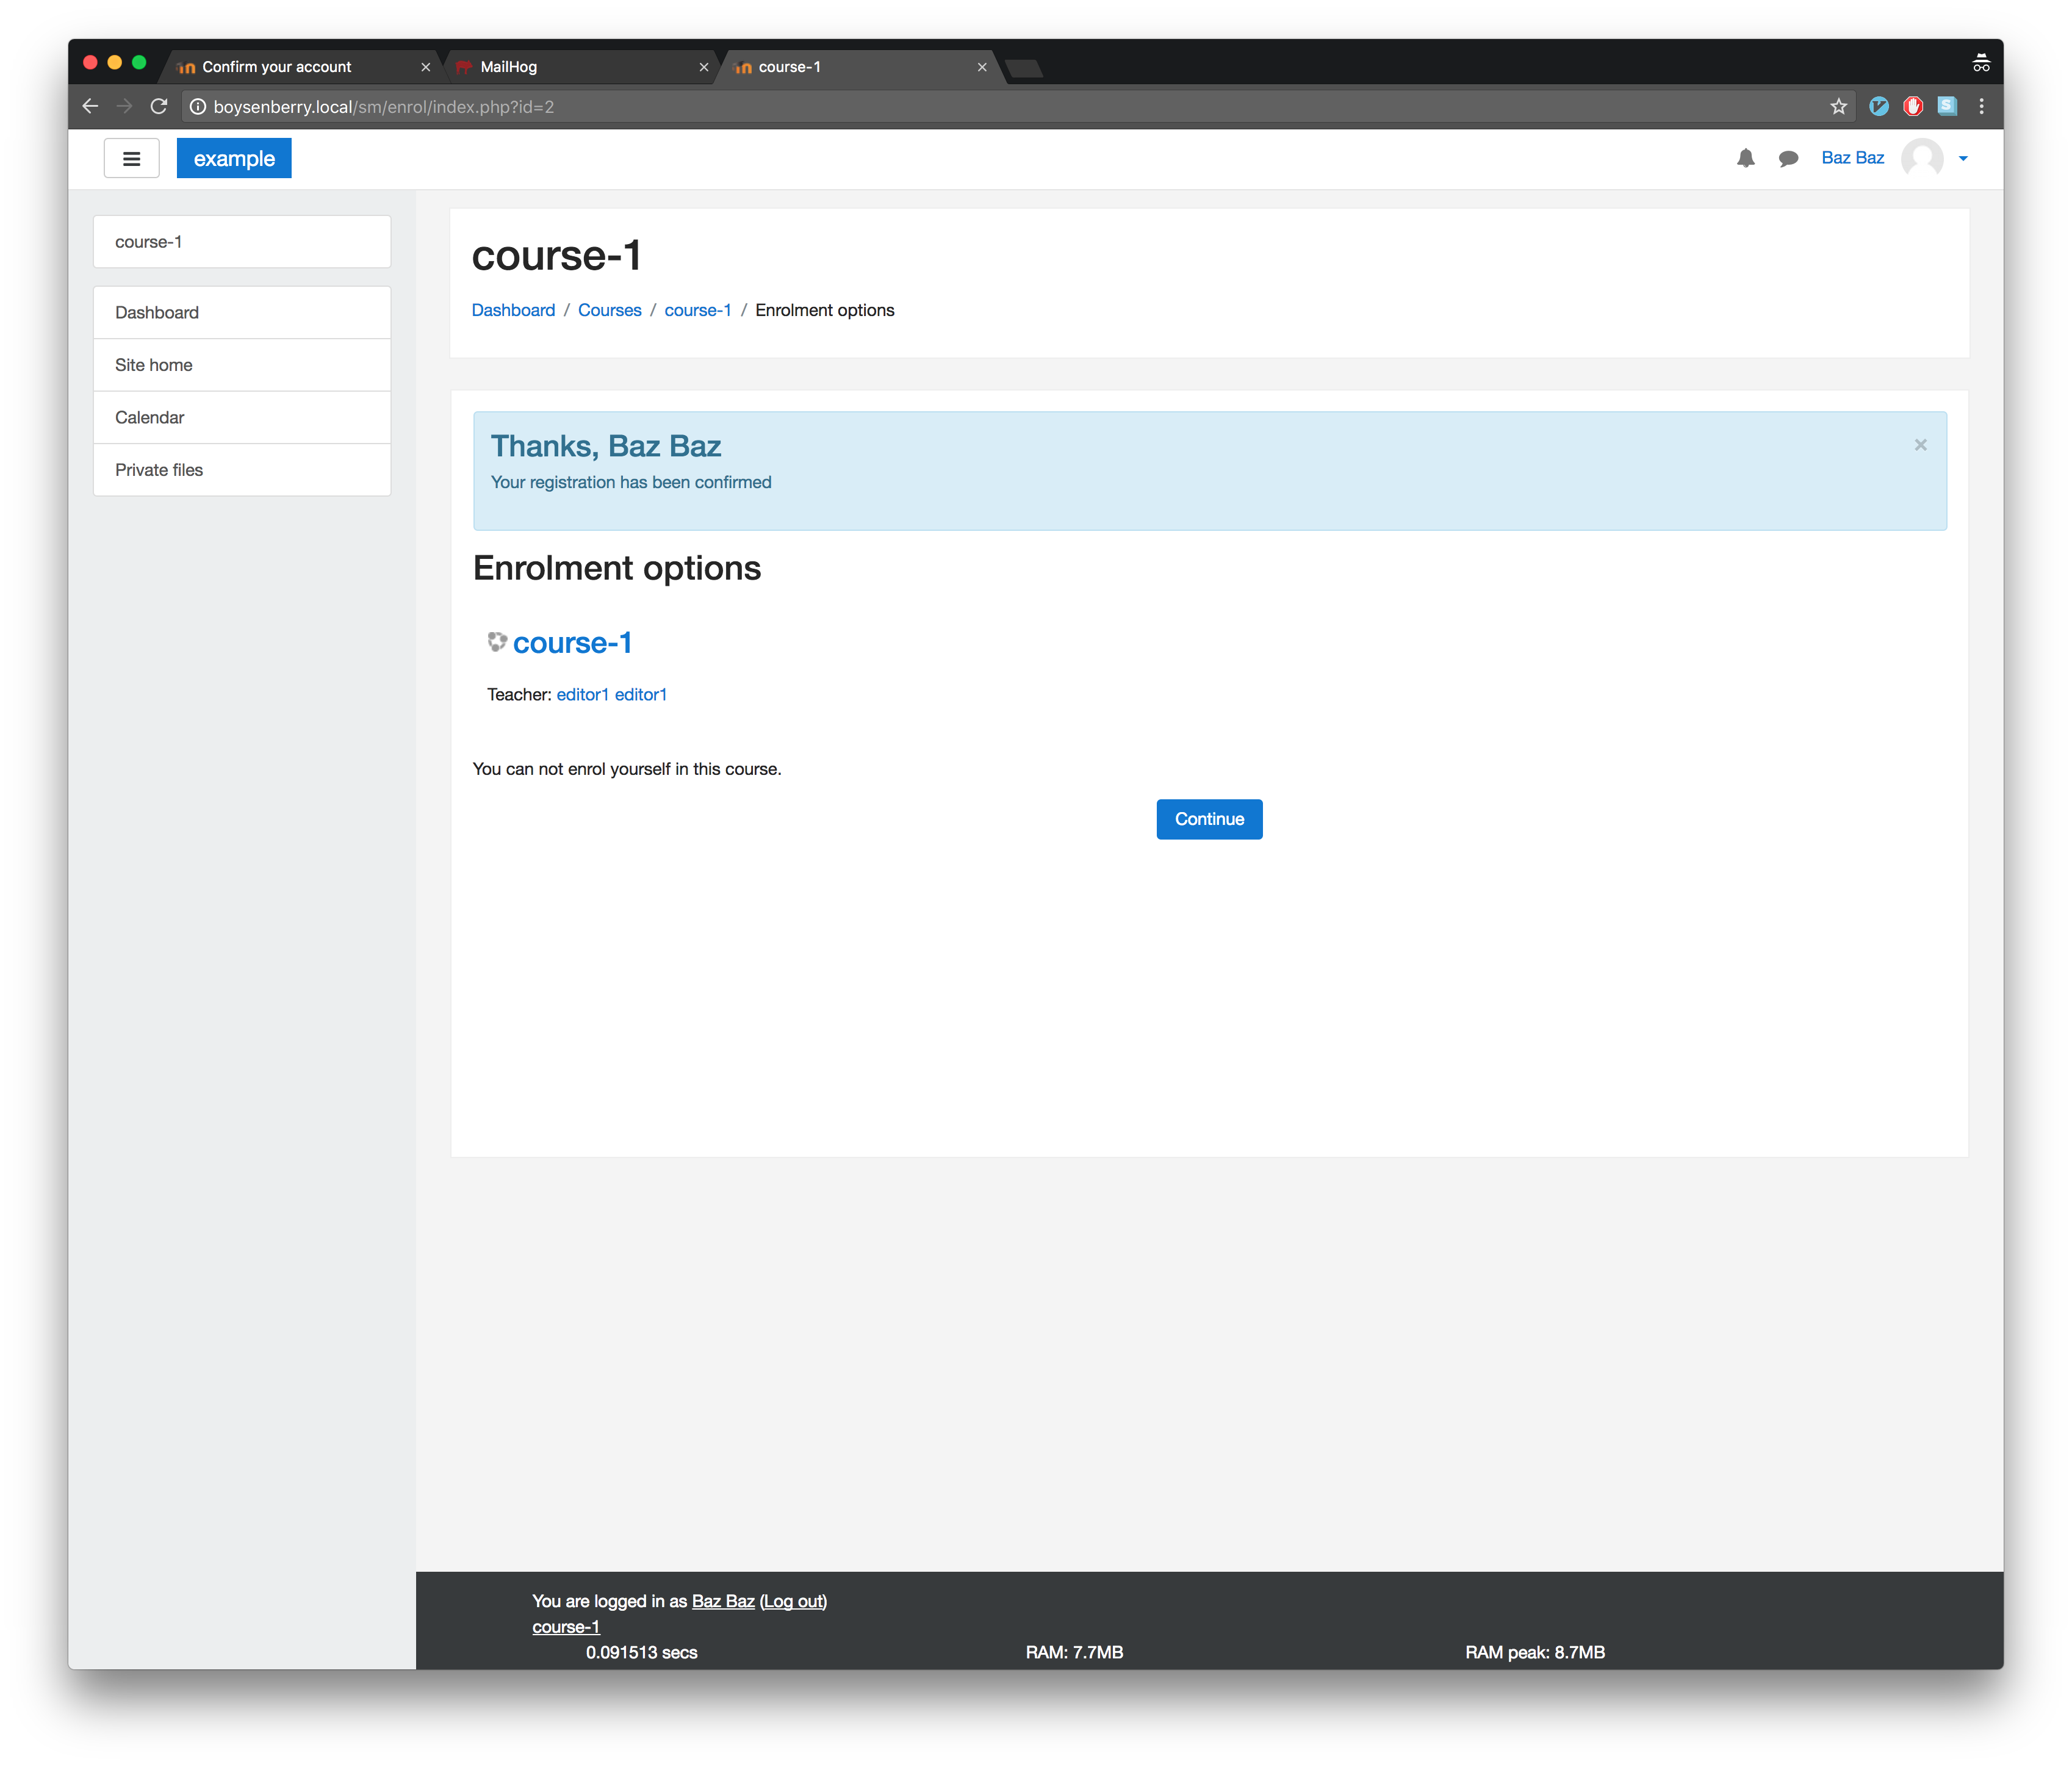Open the notifications bell icon

(x=1746, y=158)
